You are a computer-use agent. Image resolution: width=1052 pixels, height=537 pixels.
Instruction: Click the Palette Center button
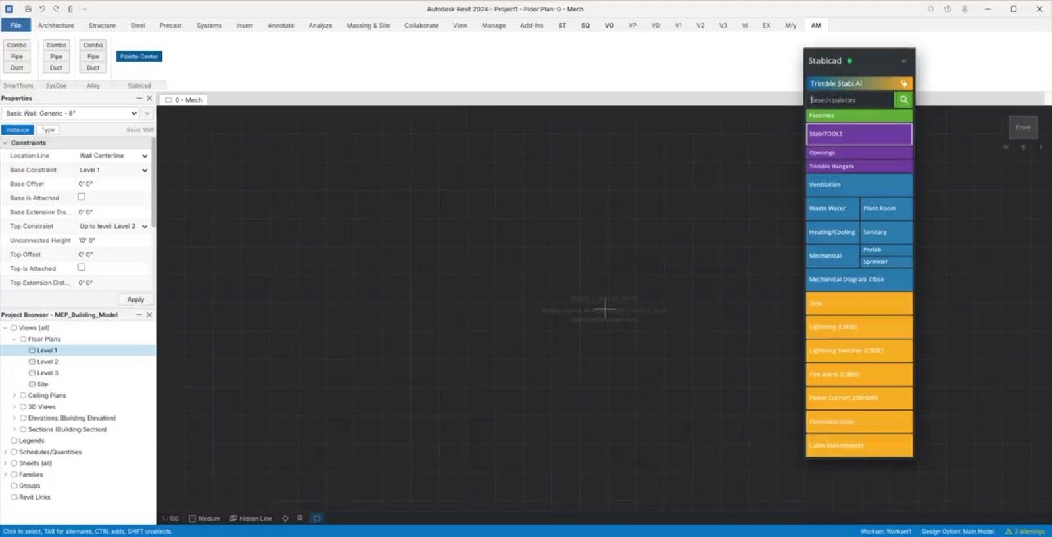tap(139, 57)
